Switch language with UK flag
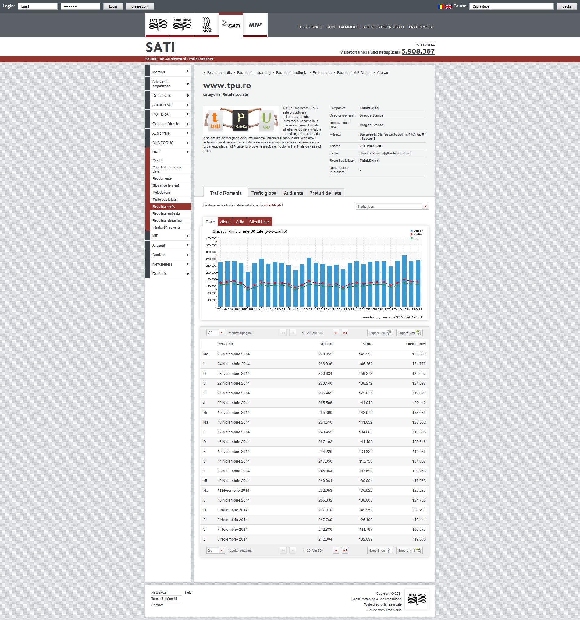This screenshot has width=580, height=620. (x=448, y=6)
